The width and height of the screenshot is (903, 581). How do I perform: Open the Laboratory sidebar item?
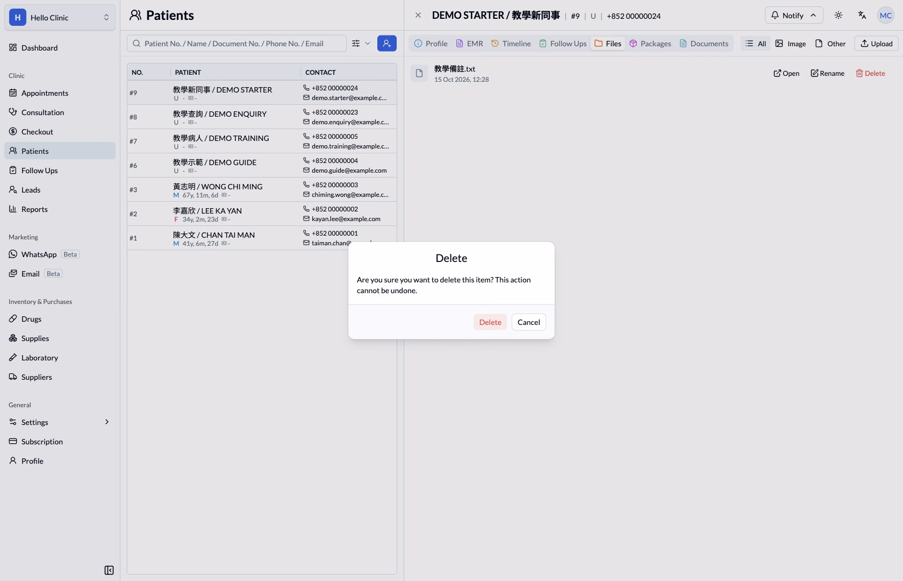60,357
